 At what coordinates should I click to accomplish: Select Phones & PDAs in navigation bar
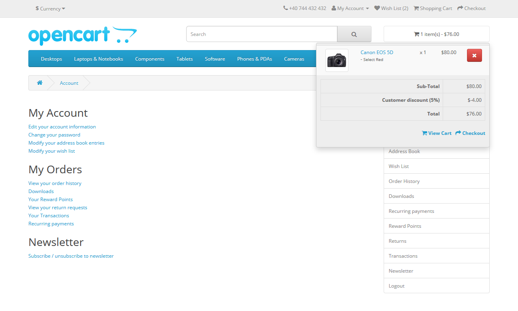tap(255, 59)
